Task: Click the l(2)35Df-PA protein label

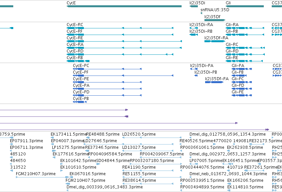Action: click(x=217, y=79)
